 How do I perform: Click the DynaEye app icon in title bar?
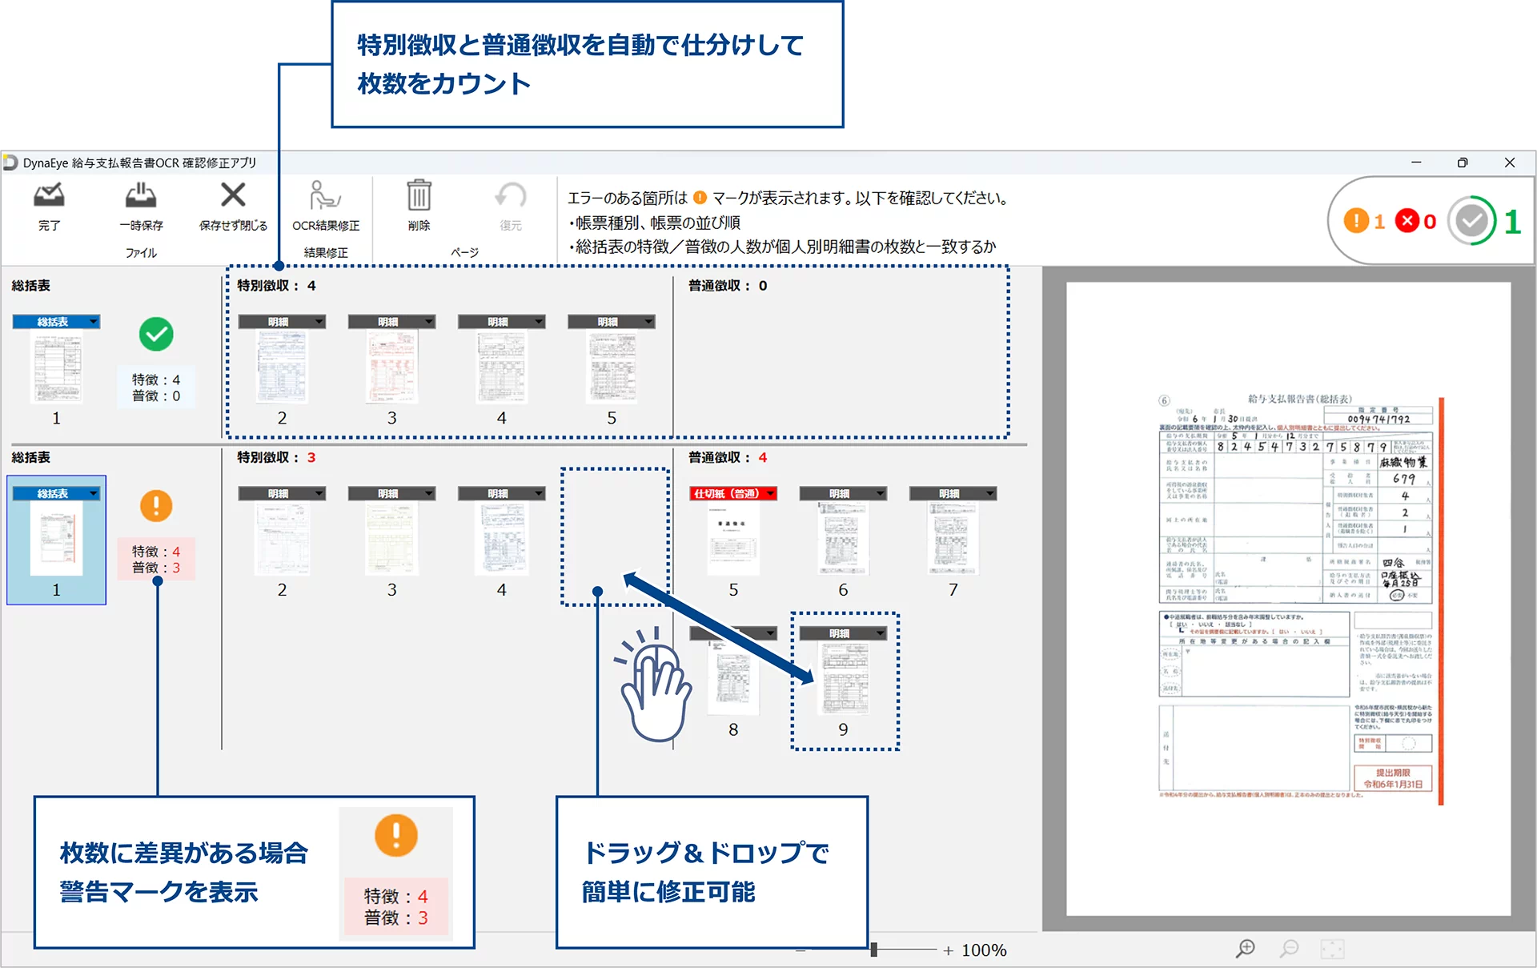click(x=11, y=163)
